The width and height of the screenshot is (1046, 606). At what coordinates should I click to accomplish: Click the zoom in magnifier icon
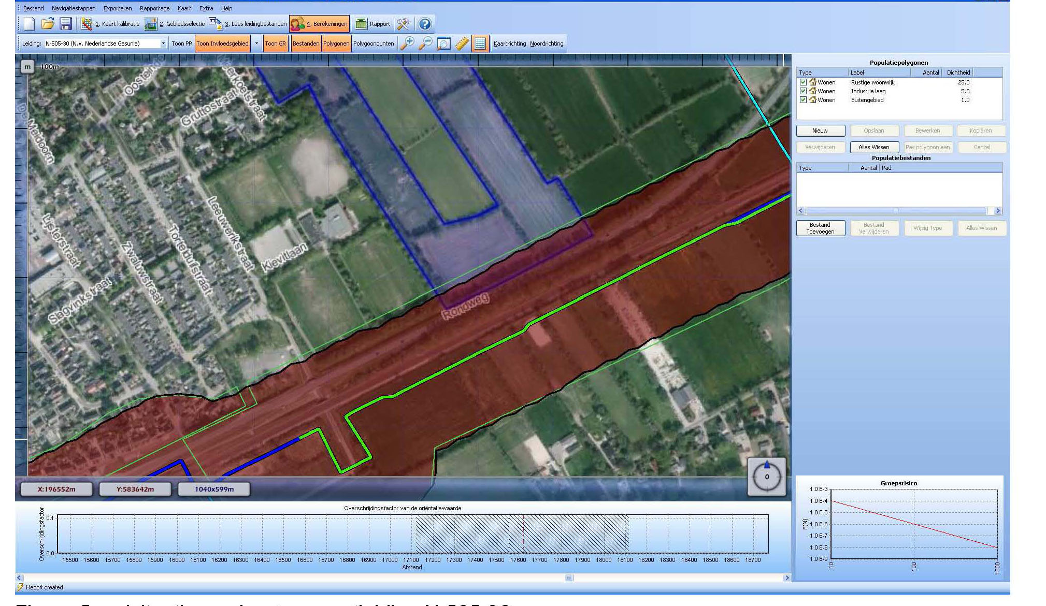408,44
